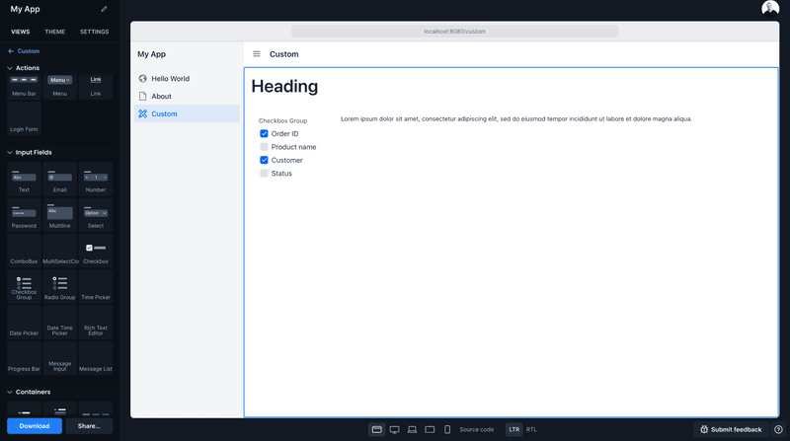Switch to desktop monitor preview size

[394, 429]
